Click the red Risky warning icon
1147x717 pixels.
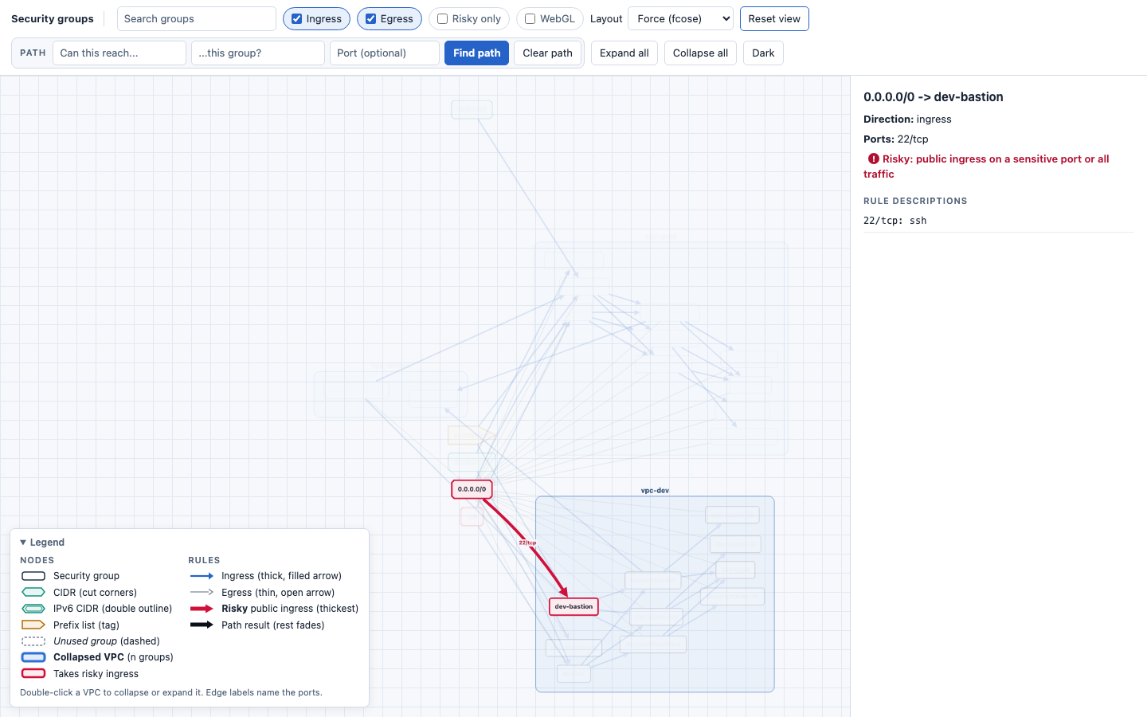click(874, 159)
